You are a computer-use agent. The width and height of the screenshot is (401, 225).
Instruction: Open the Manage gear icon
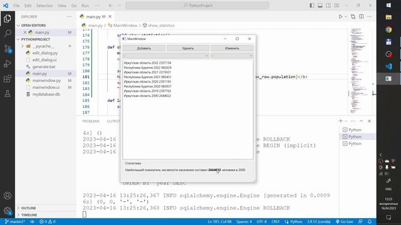click(8, 211)
